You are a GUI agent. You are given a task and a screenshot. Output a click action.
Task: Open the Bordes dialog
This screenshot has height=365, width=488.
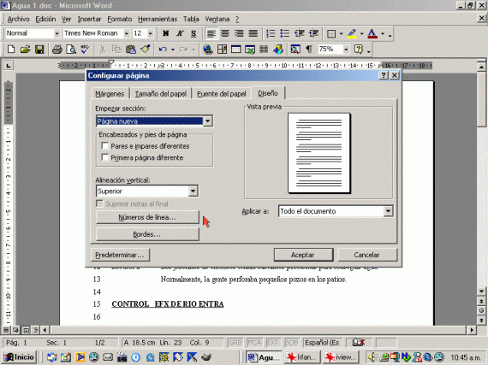pyautogui.click(x=147, y=234)
